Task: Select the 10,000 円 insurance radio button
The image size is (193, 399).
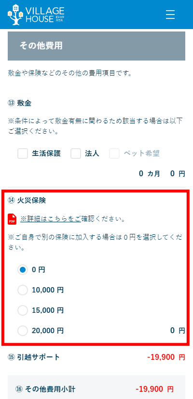Action: [x=23, y=290]
